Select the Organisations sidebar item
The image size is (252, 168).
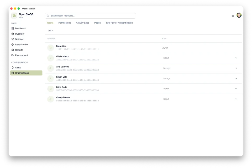click(x=26, y=73)
